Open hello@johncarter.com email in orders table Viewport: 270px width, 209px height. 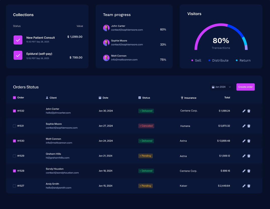pos(58,113)
